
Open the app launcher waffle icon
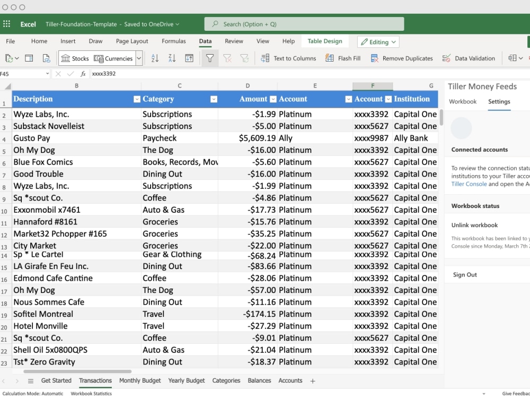point(6,24)
